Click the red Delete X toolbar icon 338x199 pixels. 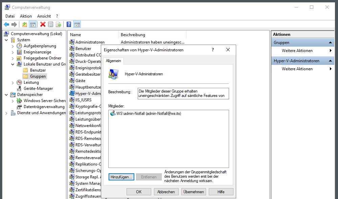(43, 25)
